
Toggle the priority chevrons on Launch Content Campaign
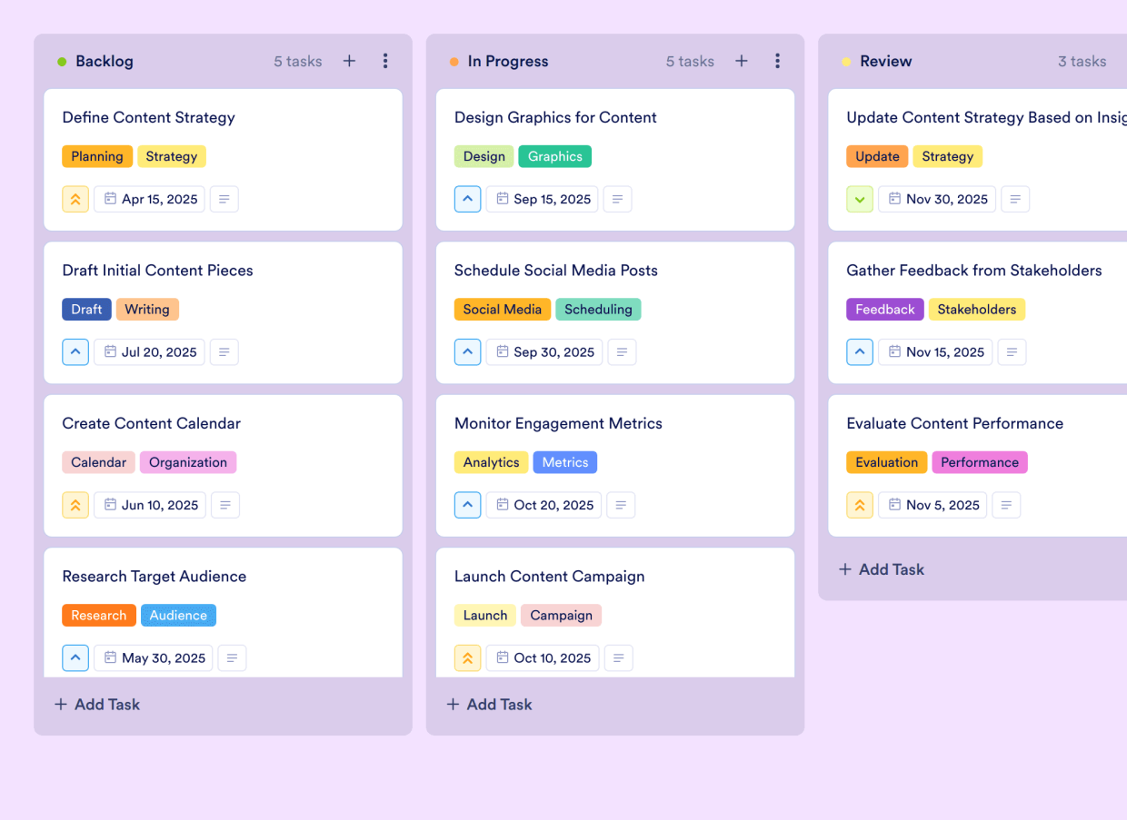(467, 657)
